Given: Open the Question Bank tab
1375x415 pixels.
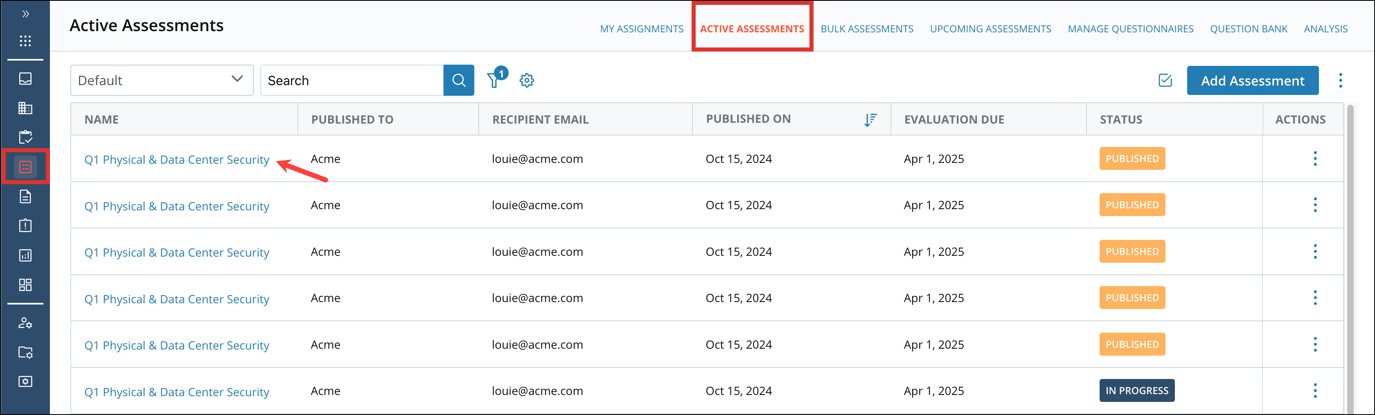Looking at the screenshot, I should click(1249, 28).
